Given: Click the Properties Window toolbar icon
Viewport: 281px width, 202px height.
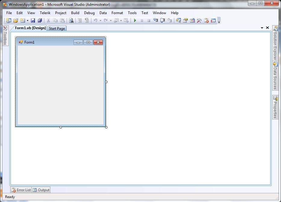Looking at the screenshot, I should [x=186, y=20].
